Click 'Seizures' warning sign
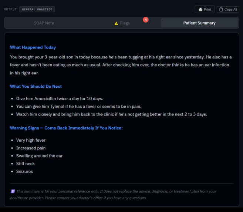Viewport: 243px width, 212px height. click(24, 171)
